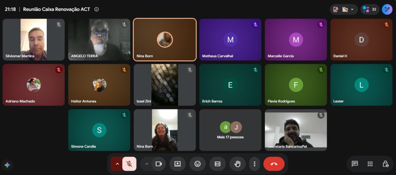The width and height of the screenshot is (396, 175).
Task: Select the Secretaria BancariosPel video tile
Action: point(296,130)
